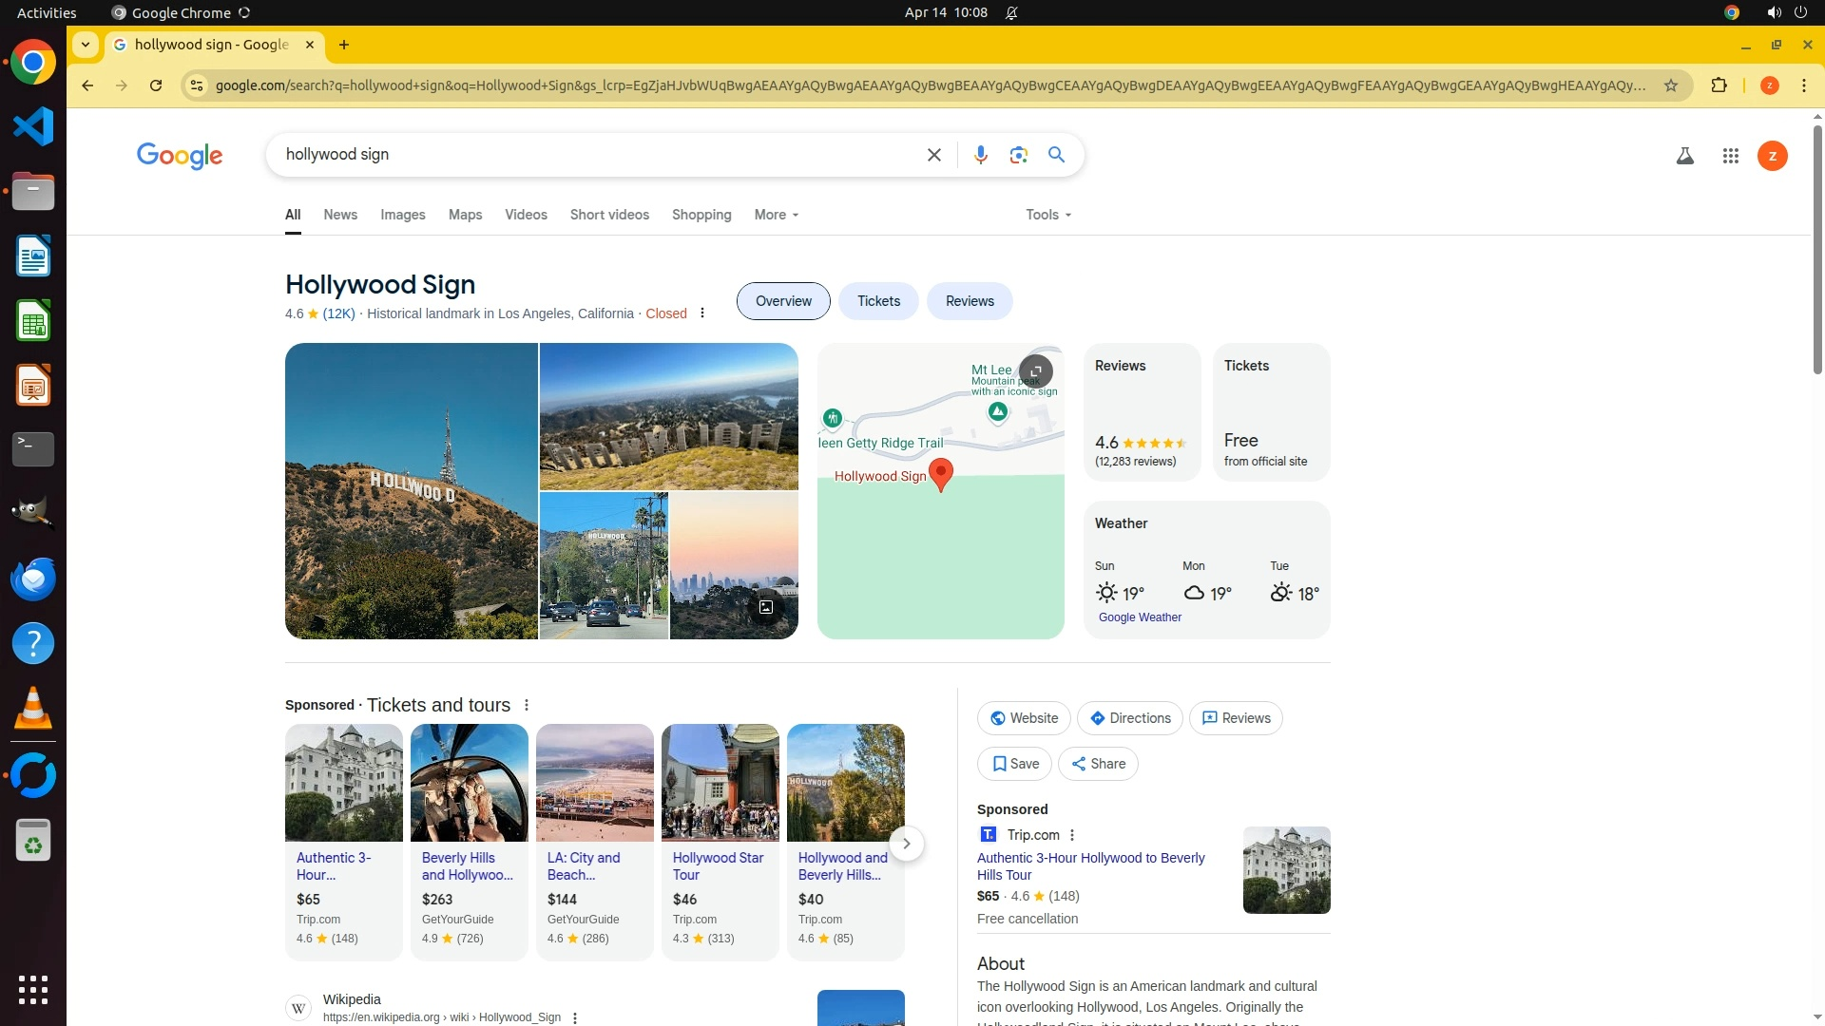
Task: Expand the map to full view
Action: point(1035,371)
